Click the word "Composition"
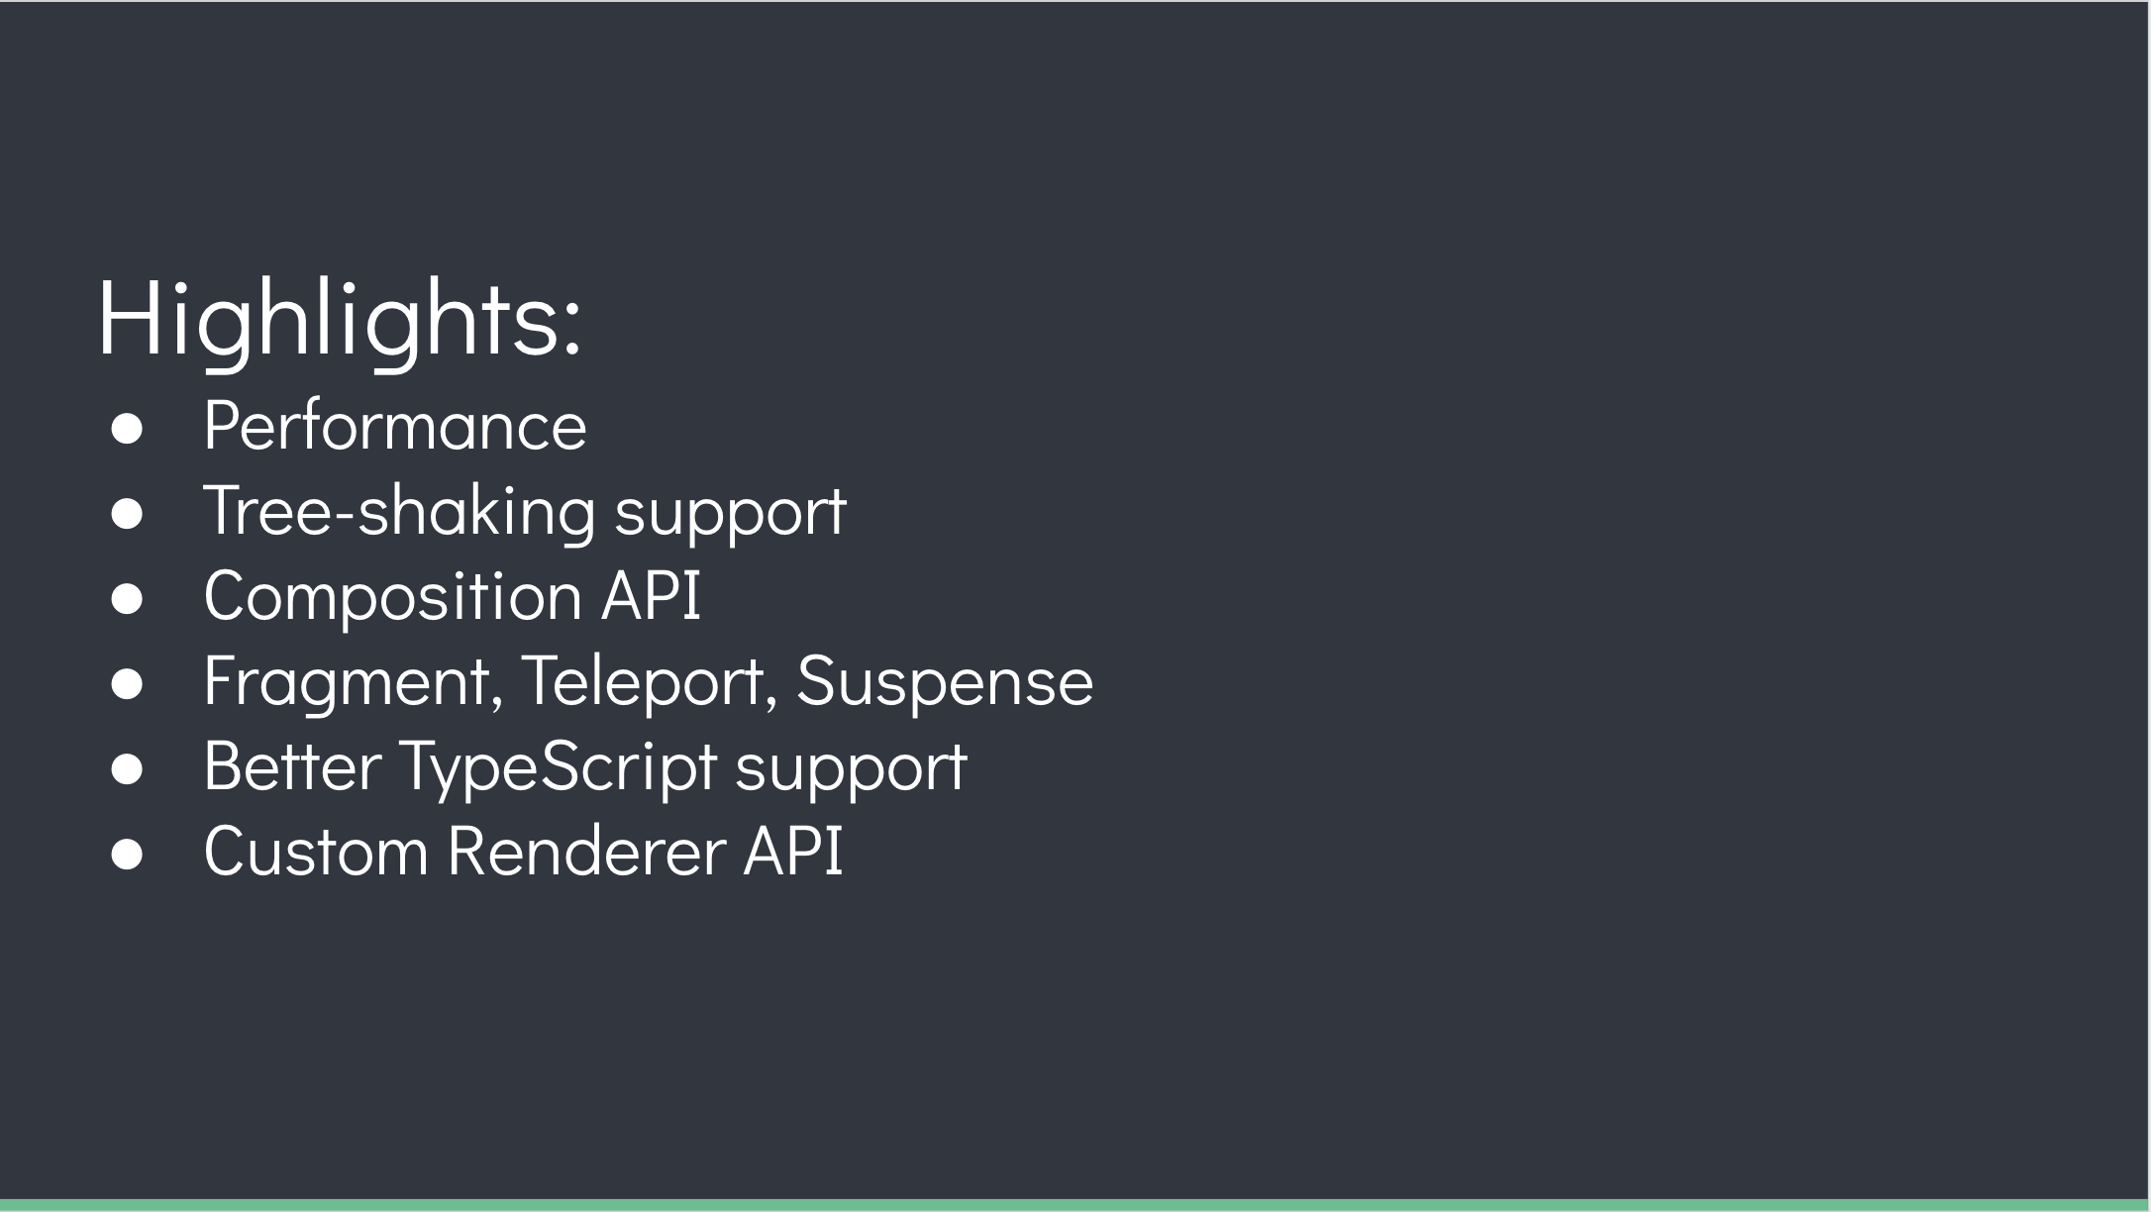This screenshot has width=2151, height=1212. tap(392, 596)
